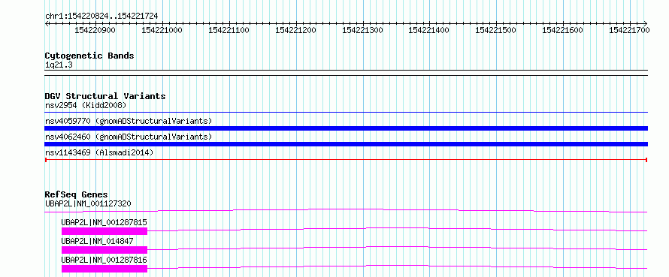Viewport: 669px width, 277px height.
Task: Click the chr1:154220824..154221724 region label
Action: pyautogui.click(x=101, y=17)
